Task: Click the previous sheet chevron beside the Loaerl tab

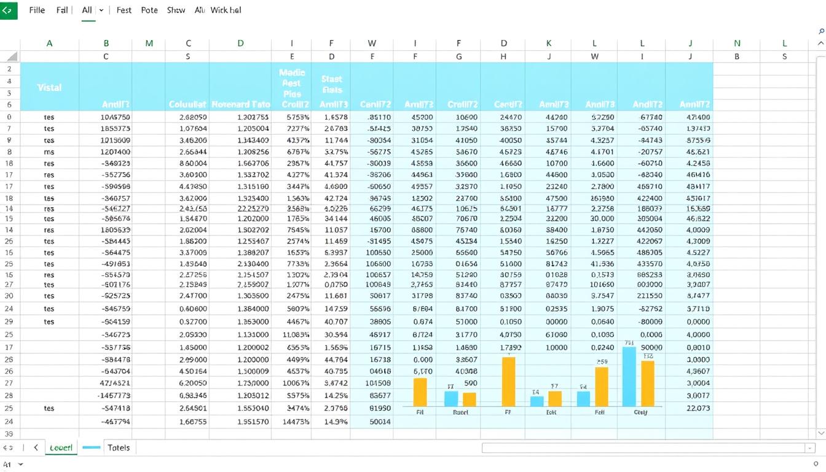Action: point(36,448)
